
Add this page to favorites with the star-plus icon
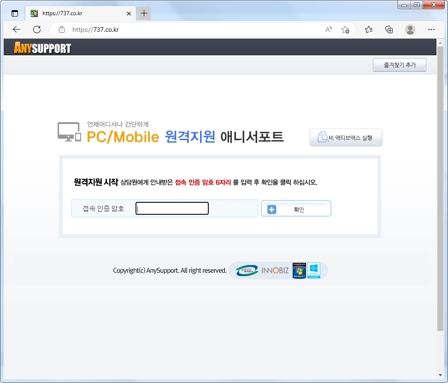tap(345, 29)
